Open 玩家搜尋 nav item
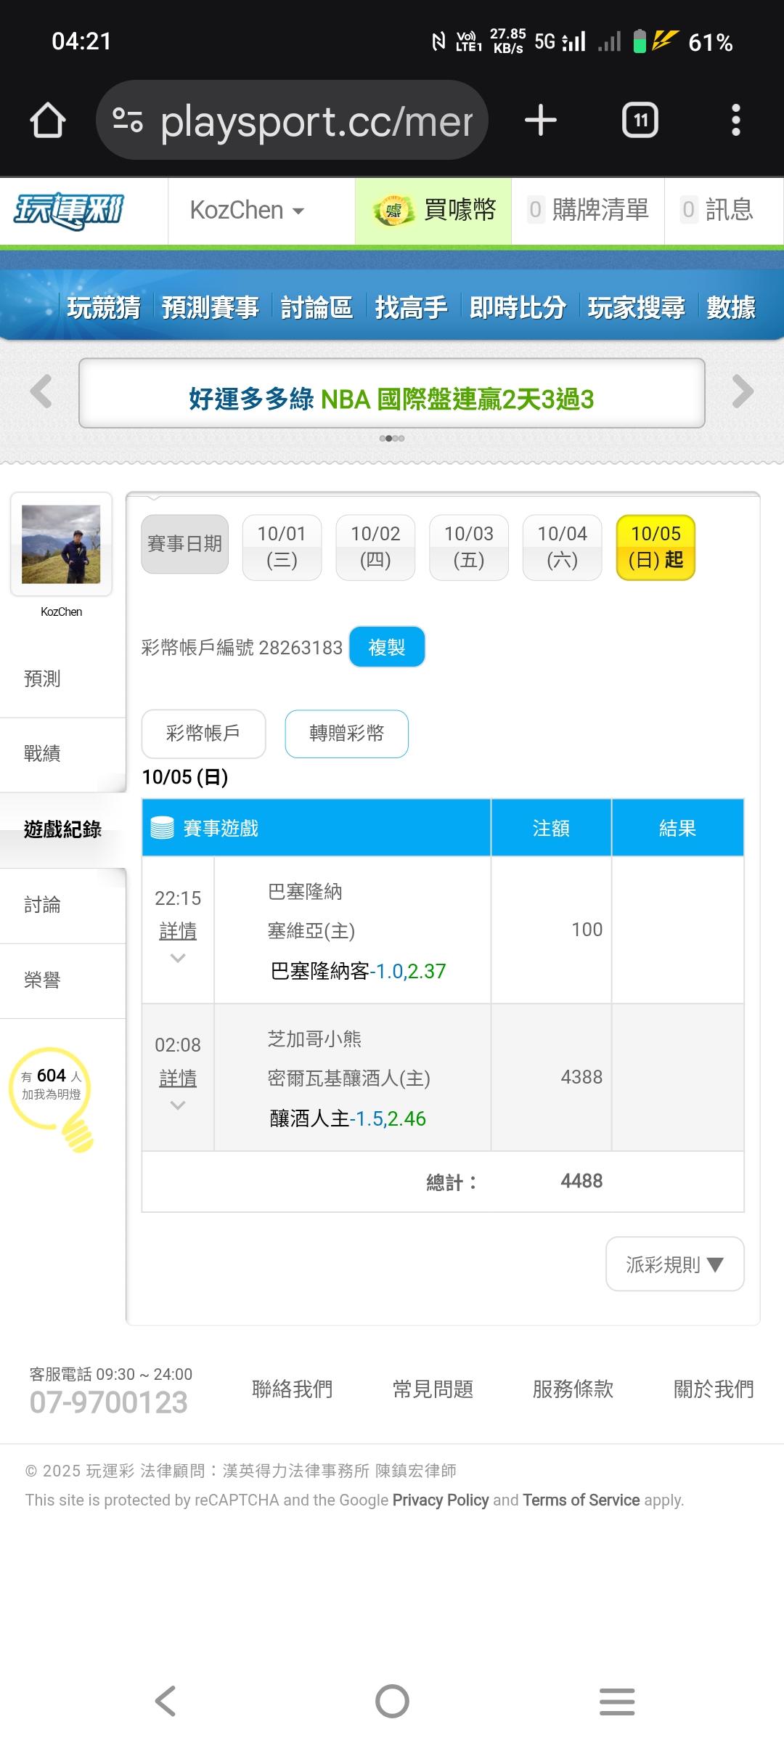 [x=636, y=307]
